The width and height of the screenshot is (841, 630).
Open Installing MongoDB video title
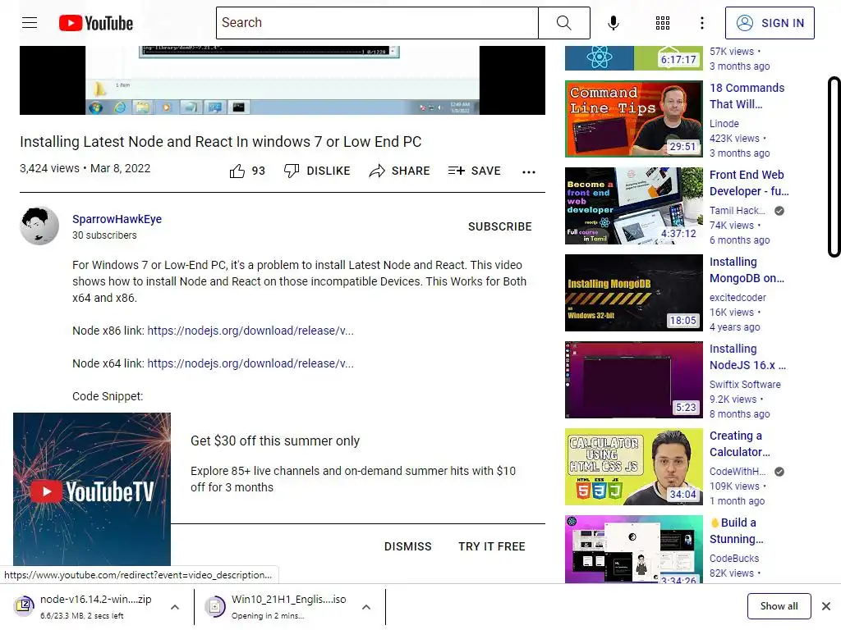(747, 270)
